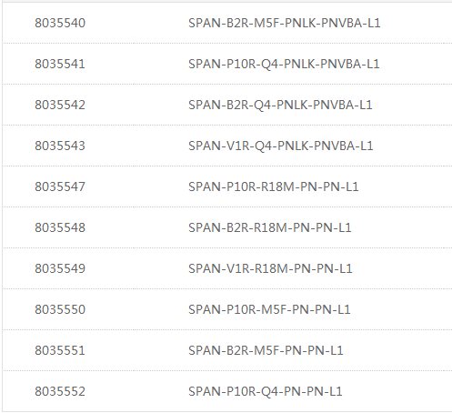
Task: Click SPAN-V1R-Q4-PNLK-PNVBA-L1 entry
Action: [281, 146]
